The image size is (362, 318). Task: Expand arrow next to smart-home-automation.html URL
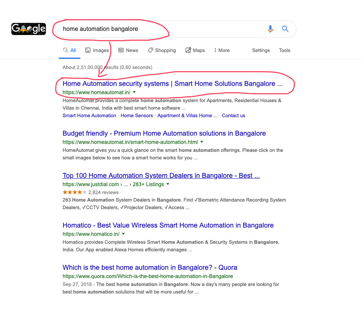pos(202,142)
